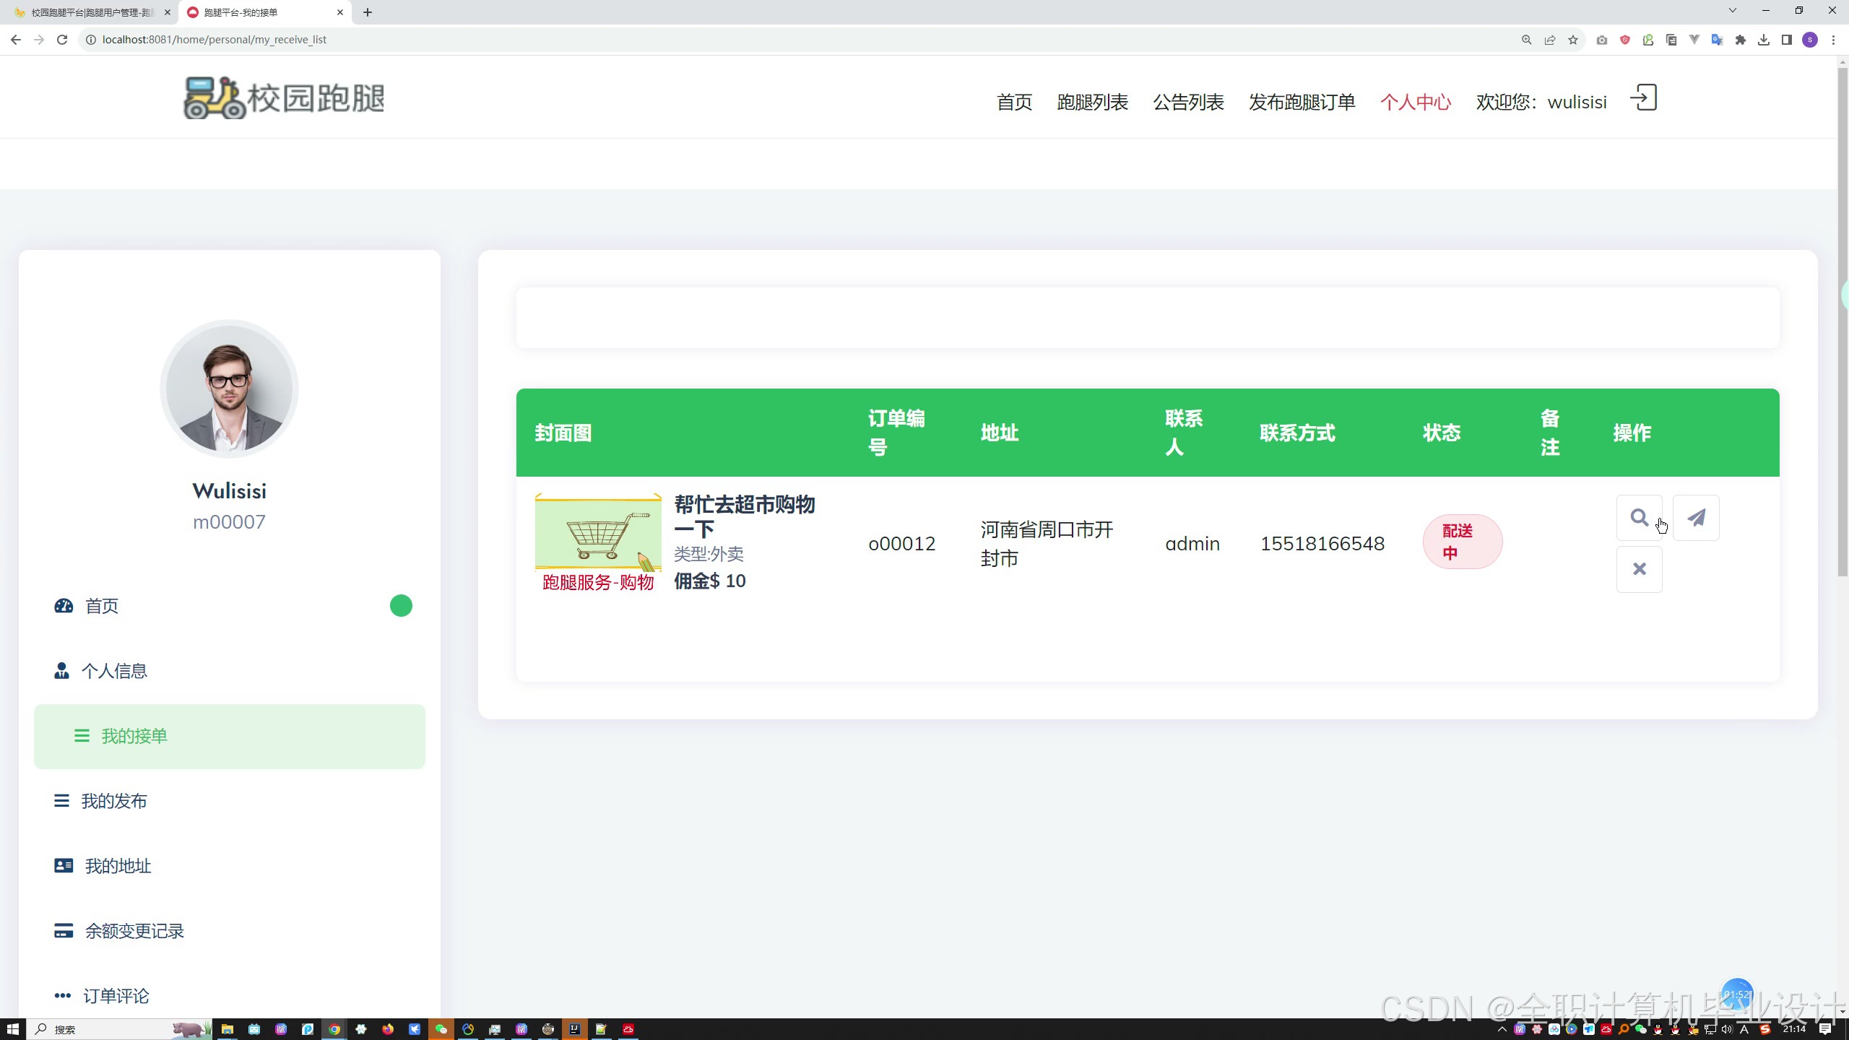
Task: Click the X cancel order icon
Action: click(1639, 569)
